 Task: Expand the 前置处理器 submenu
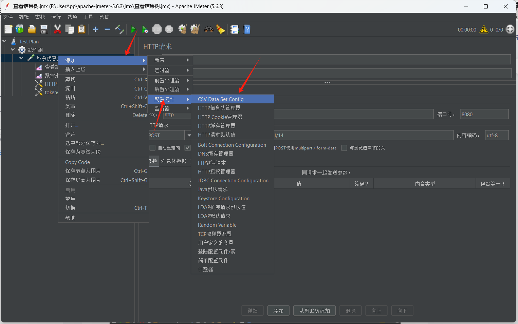click(x=171, y=80)
